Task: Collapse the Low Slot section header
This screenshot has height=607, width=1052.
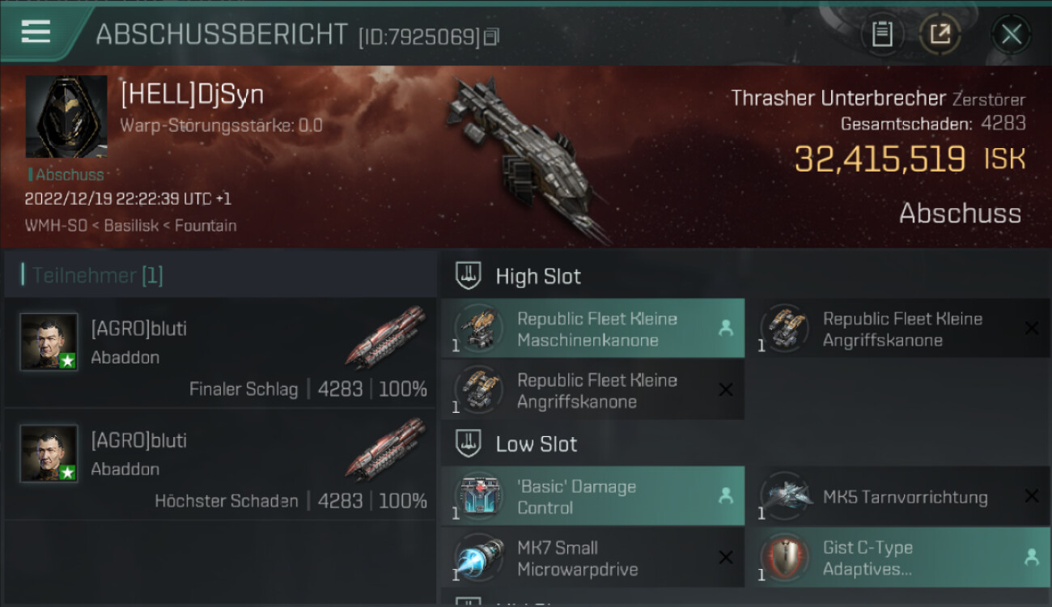Action: (x=517, y=444)
